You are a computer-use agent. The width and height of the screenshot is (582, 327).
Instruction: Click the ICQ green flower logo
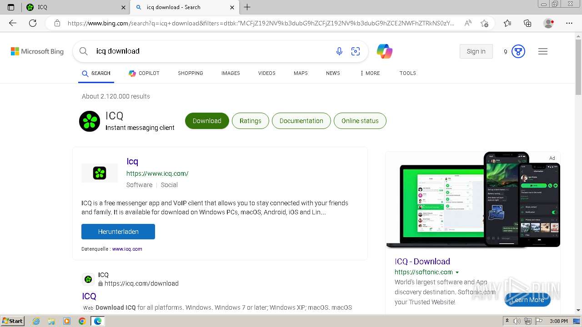90,121
